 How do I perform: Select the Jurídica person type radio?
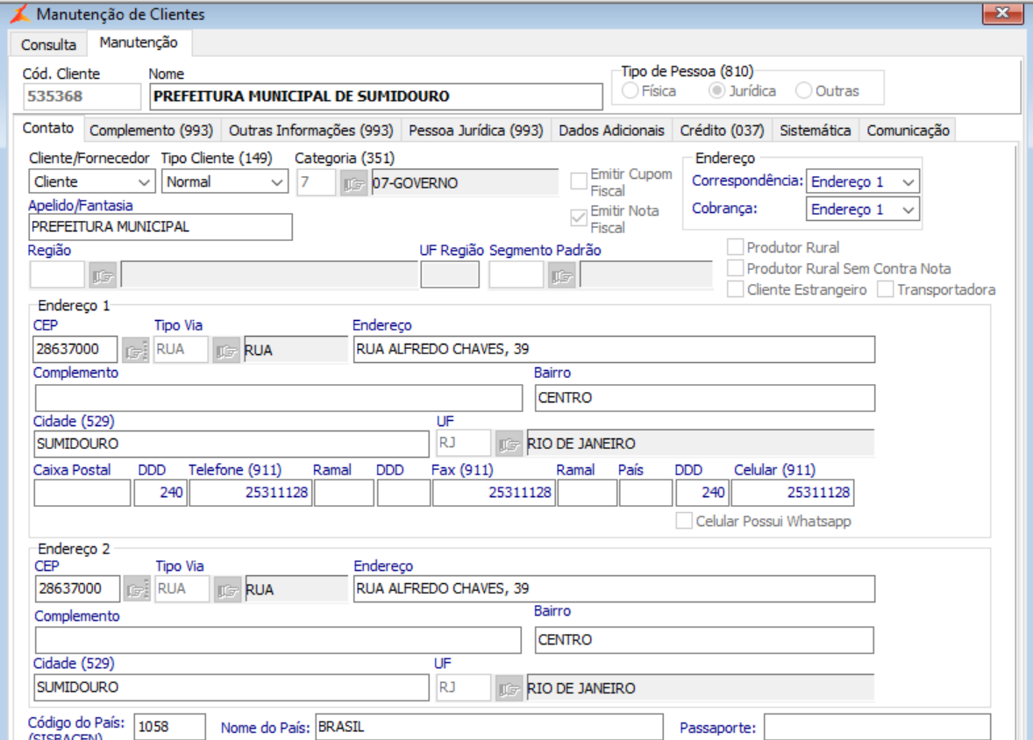(x=716, y=90)
